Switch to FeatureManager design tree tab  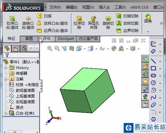coord(7,48)
